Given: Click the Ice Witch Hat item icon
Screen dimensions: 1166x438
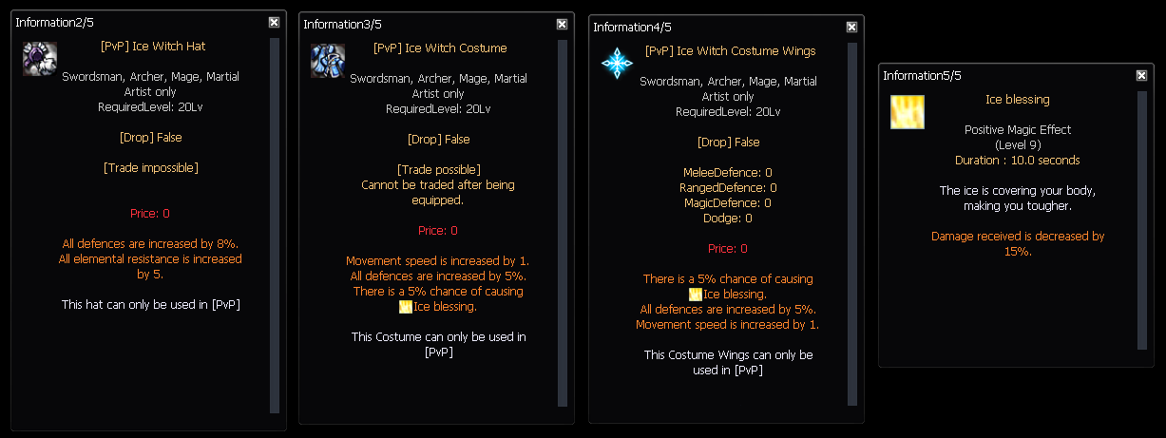Looking at the screenshot, I should tap(40, 58).
